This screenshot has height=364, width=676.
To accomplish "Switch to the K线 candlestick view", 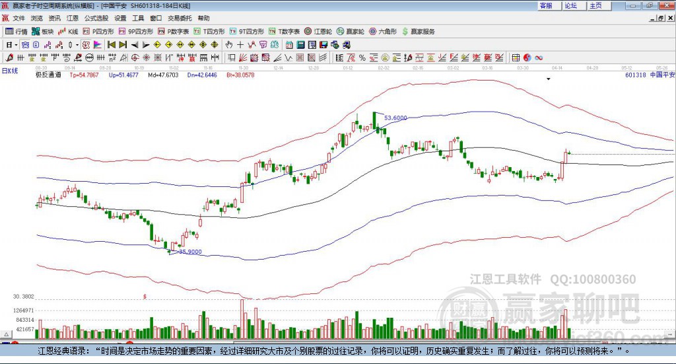I will pyautogui.click(x=68, y=32).
